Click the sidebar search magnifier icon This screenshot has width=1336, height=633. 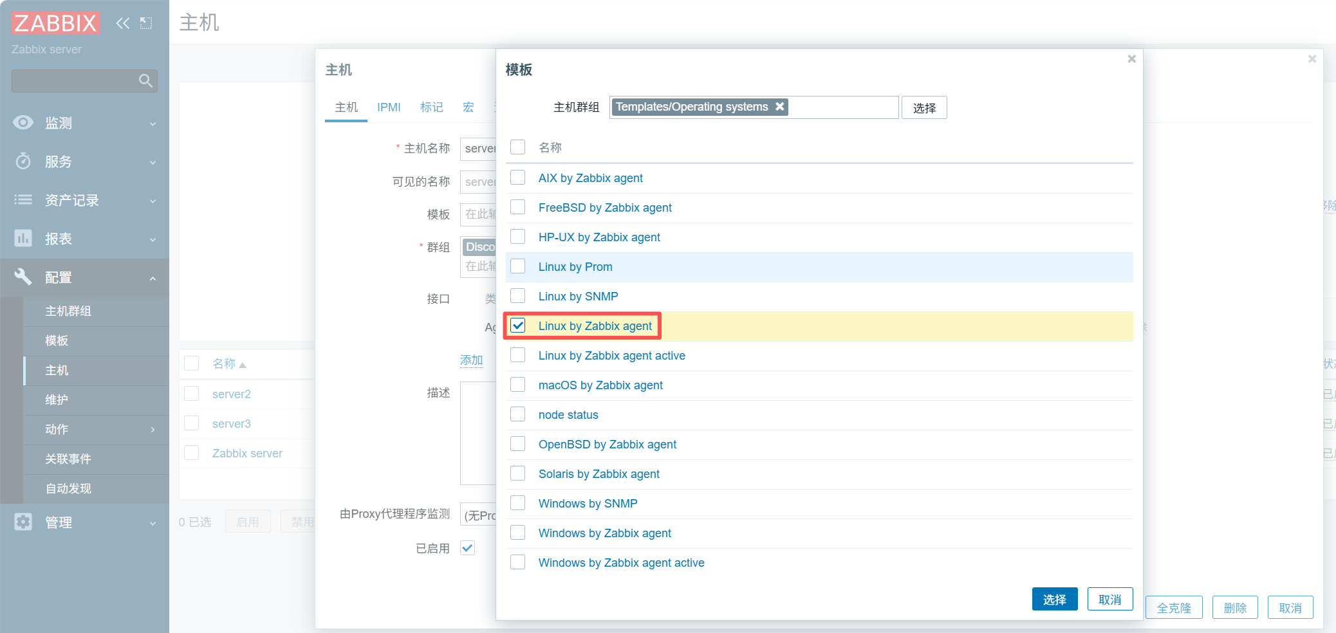point(145,80)
